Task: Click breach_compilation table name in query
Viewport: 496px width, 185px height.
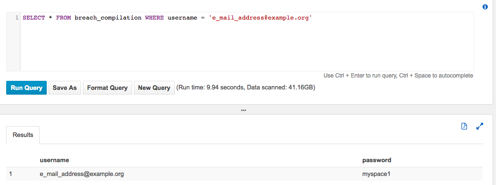Action: tap(108, 18)
